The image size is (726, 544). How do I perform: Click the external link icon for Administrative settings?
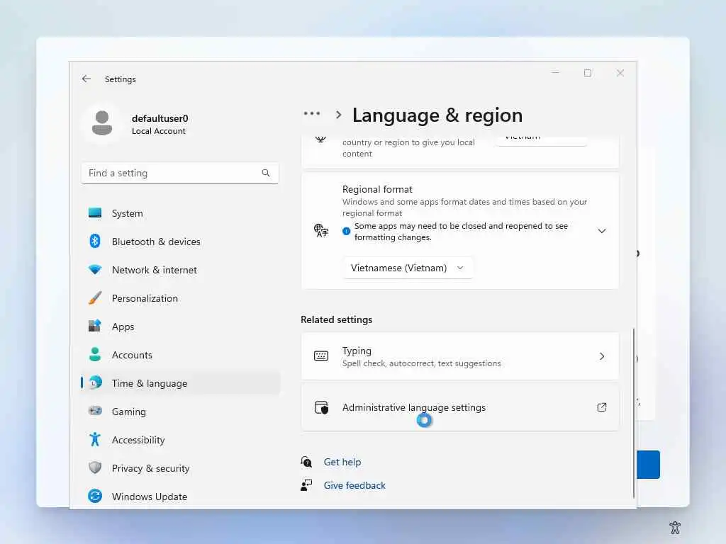(601, 407)
